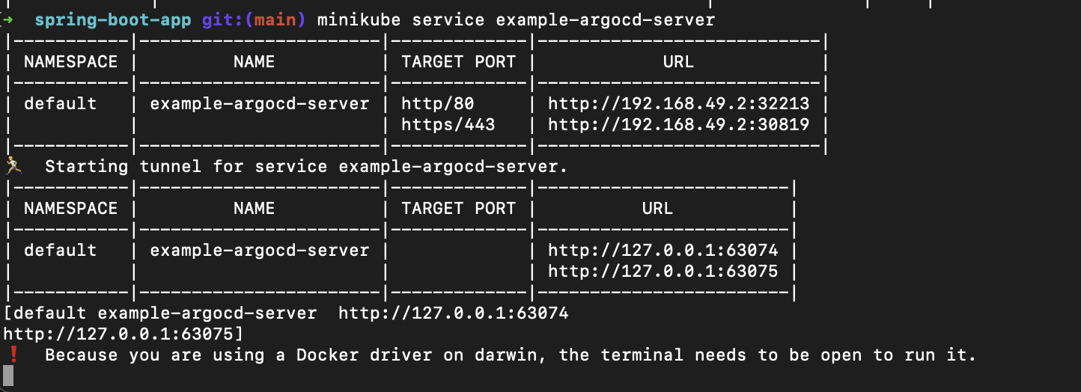Click example-argocd-server name in second table
The width and height of the screenshot is (1081, 392).
(x=260, y=250)
